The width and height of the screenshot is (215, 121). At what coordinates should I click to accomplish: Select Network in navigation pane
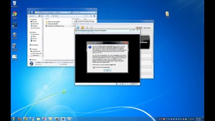point(33,60)
